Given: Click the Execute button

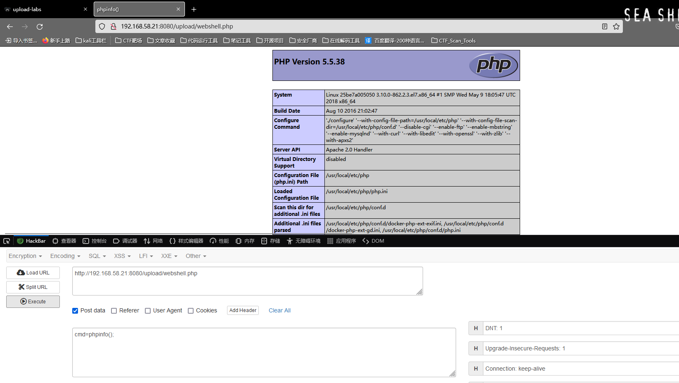Looking at the screenshot, I should [33, 302].
